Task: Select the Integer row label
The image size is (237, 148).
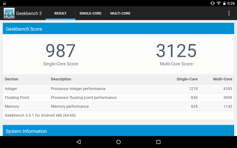Action: point(11,89)
